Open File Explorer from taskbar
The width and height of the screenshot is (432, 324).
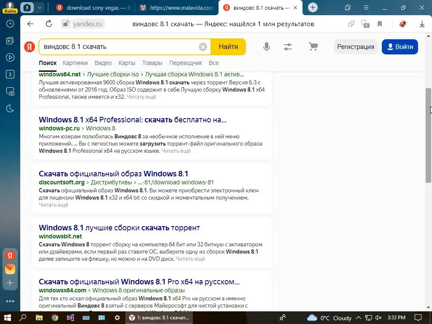coord(39,318)
